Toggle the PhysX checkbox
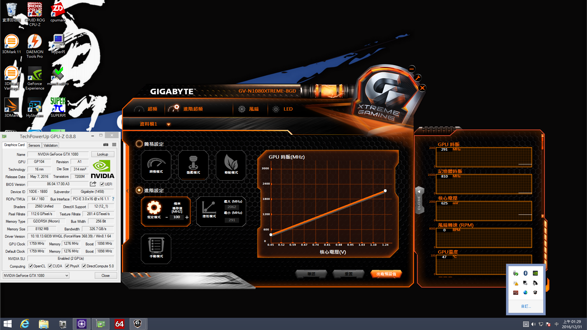 [67, 266]
